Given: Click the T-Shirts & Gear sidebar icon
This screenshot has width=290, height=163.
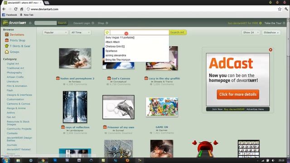Looking at the screenshot, I should (7, 46).
